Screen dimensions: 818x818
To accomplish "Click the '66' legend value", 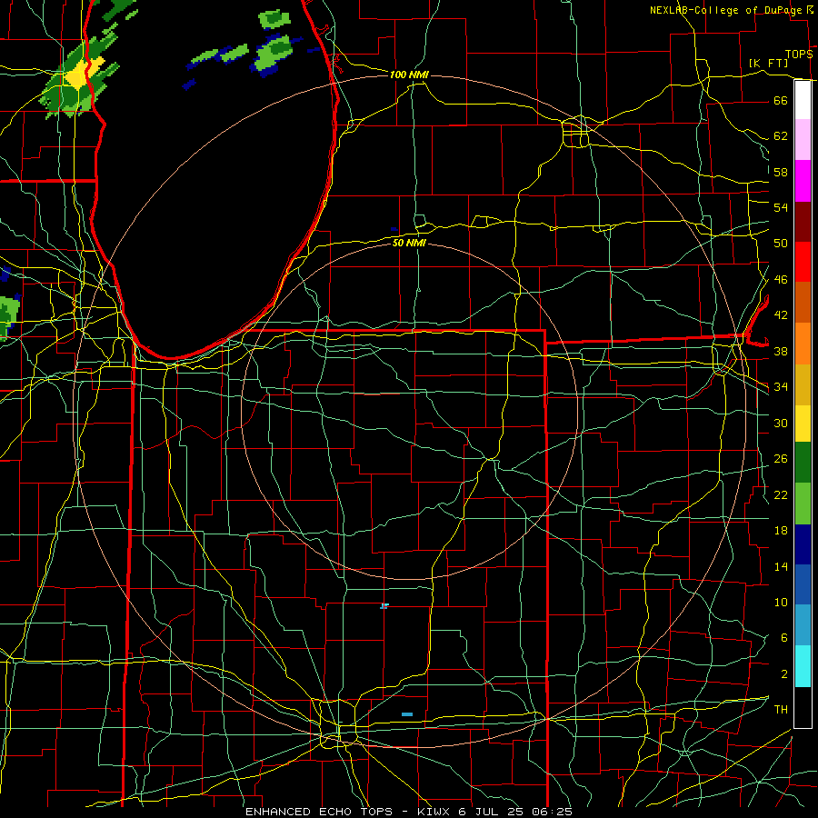I will pos(781,100).
